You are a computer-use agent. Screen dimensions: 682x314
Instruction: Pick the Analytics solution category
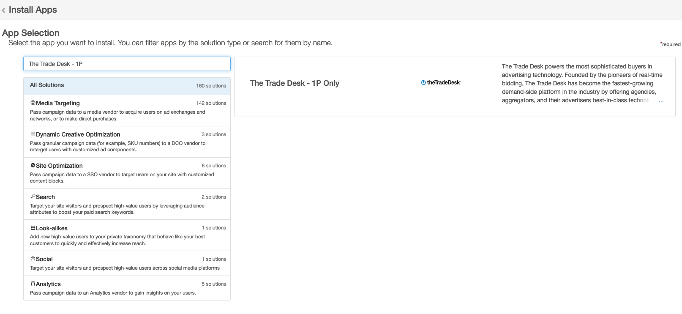127,288
